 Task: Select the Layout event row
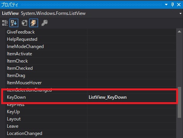pyautogui.click(x=91, y=119)
